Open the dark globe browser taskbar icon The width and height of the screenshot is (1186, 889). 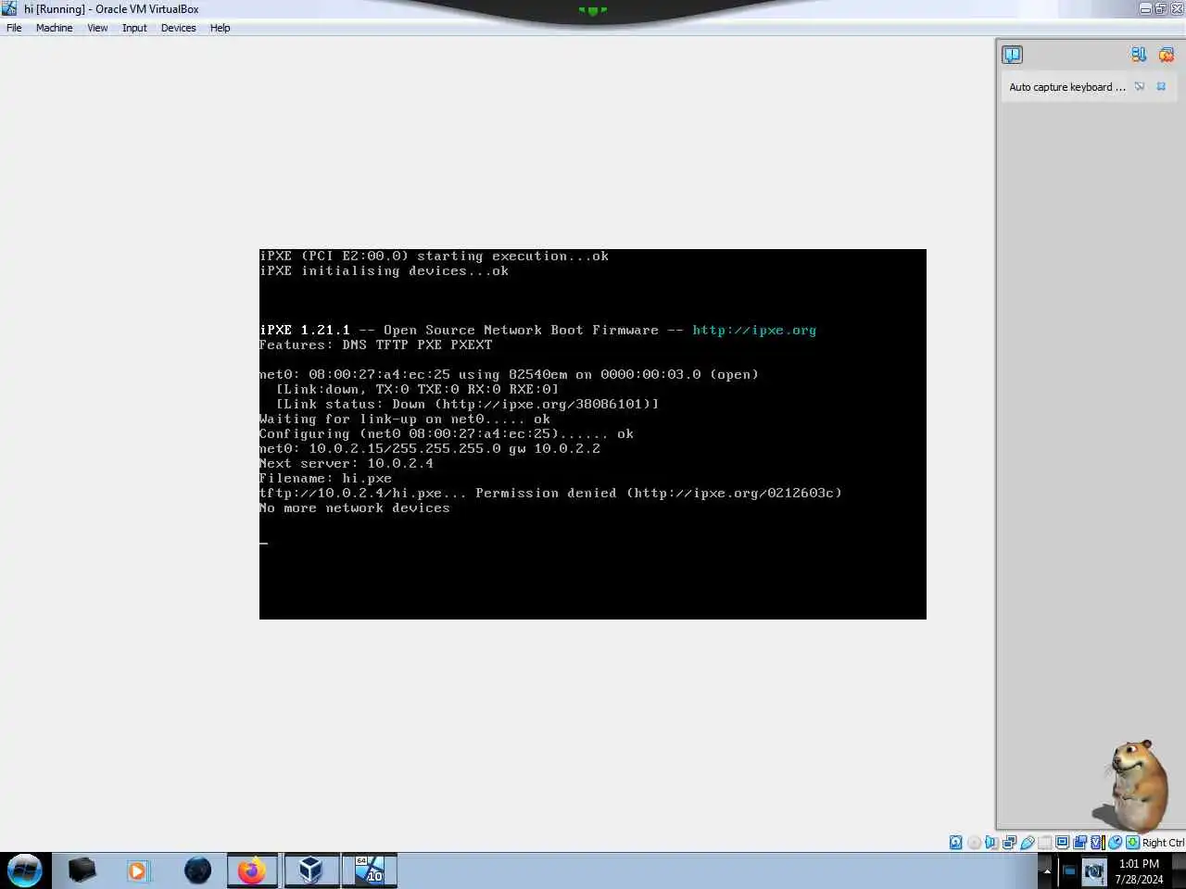(197, 870)
